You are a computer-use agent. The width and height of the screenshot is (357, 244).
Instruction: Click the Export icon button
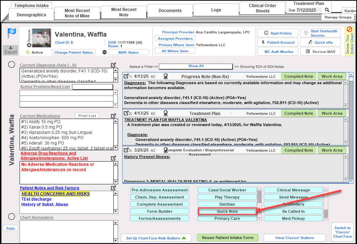coord(11,50)
